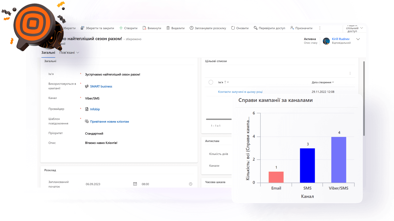Click the Deactivate document icon
This screenshot has width=394, height=221.
(x=144, y=28)
